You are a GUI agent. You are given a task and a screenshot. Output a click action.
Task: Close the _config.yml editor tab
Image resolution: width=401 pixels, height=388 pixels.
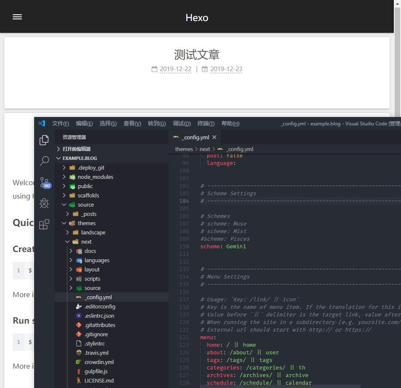[214, 137]
